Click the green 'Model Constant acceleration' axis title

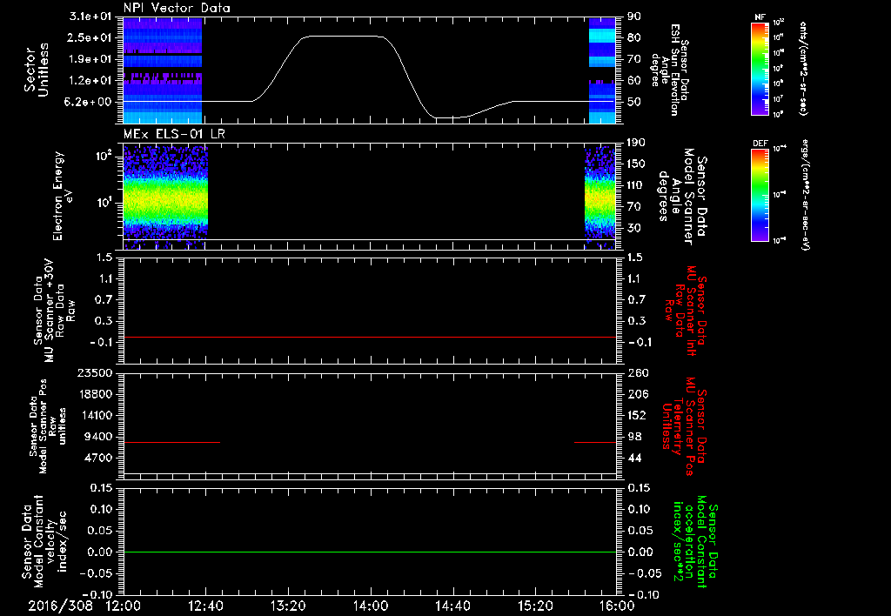[695, 542]
